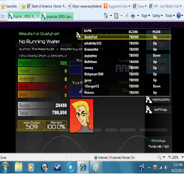
Task: Select DustyFart highscore row
Action: [x=124, y=37]
